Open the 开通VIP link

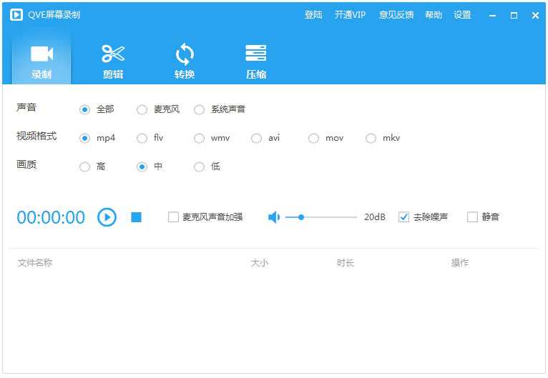pyautogui.click(x=350, y=15)
